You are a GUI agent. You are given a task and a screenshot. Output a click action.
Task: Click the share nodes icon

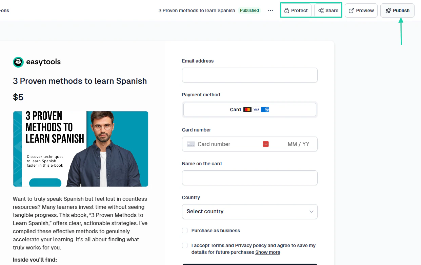click(321, 10)
